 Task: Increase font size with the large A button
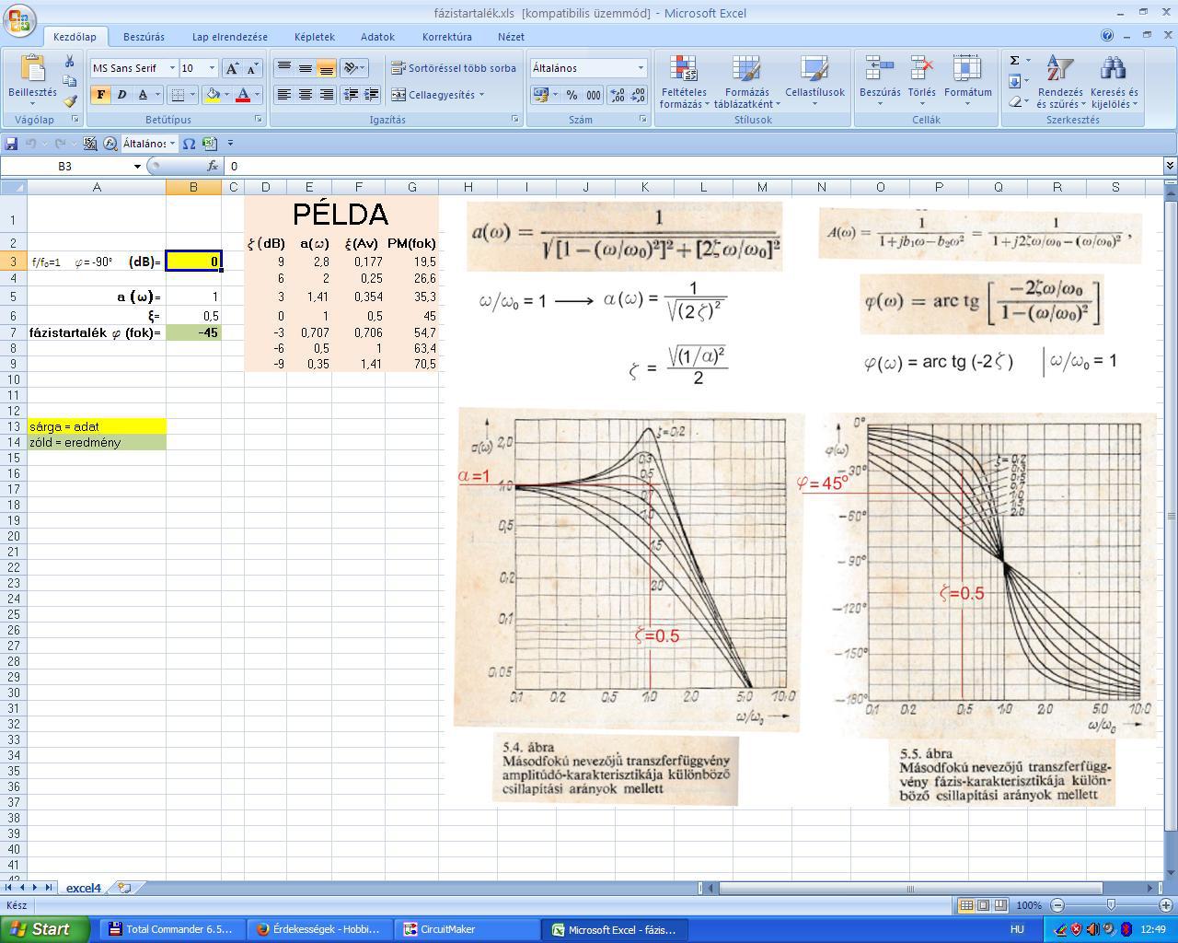(232, 68)
